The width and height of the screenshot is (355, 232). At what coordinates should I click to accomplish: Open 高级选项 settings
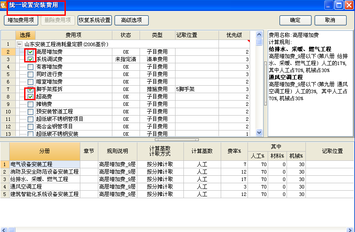(x=132, y=20)
